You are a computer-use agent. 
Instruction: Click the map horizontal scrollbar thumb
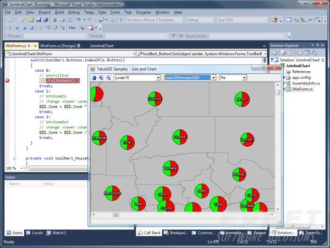coord(116,214)
